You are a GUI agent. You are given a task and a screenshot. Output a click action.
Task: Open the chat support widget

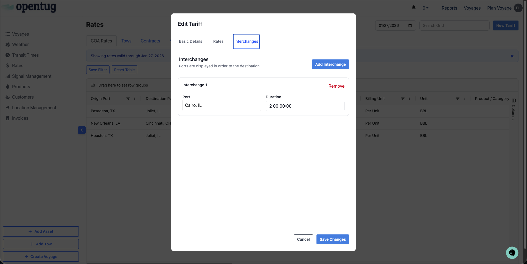(512, 252)
